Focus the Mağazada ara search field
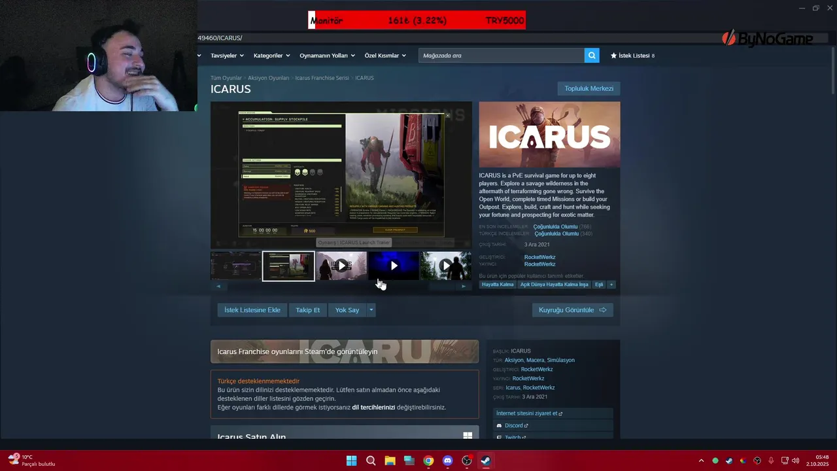Screen dimensions: 837x471 (501, 56)
